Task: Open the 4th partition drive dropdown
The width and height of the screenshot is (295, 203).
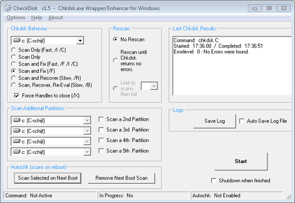Action: point(87,141)
